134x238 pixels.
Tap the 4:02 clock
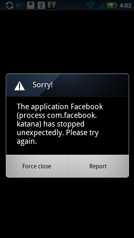pos(125,6)
